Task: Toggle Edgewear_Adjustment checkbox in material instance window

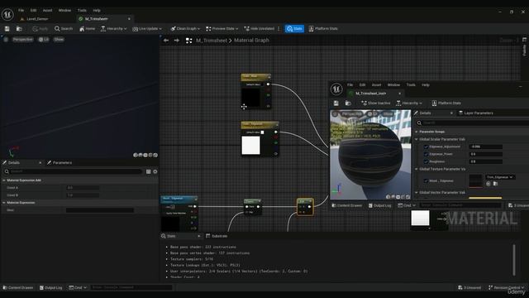Action: 426,147
